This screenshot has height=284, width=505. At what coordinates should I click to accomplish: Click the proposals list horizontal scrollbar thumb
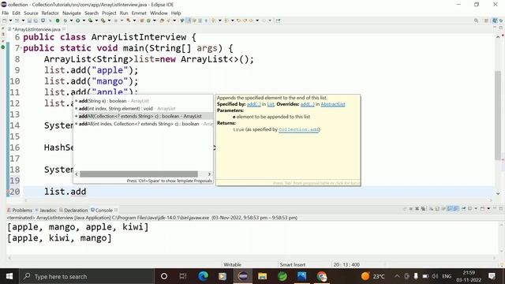point(139,174)
